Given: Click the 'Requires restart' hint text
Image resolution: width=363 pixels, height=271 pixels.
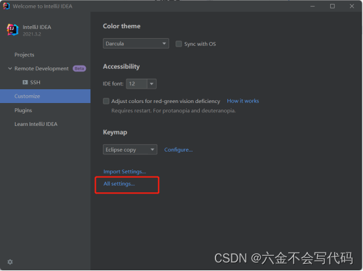Looking at the screenshot, I should click(174, 111).
